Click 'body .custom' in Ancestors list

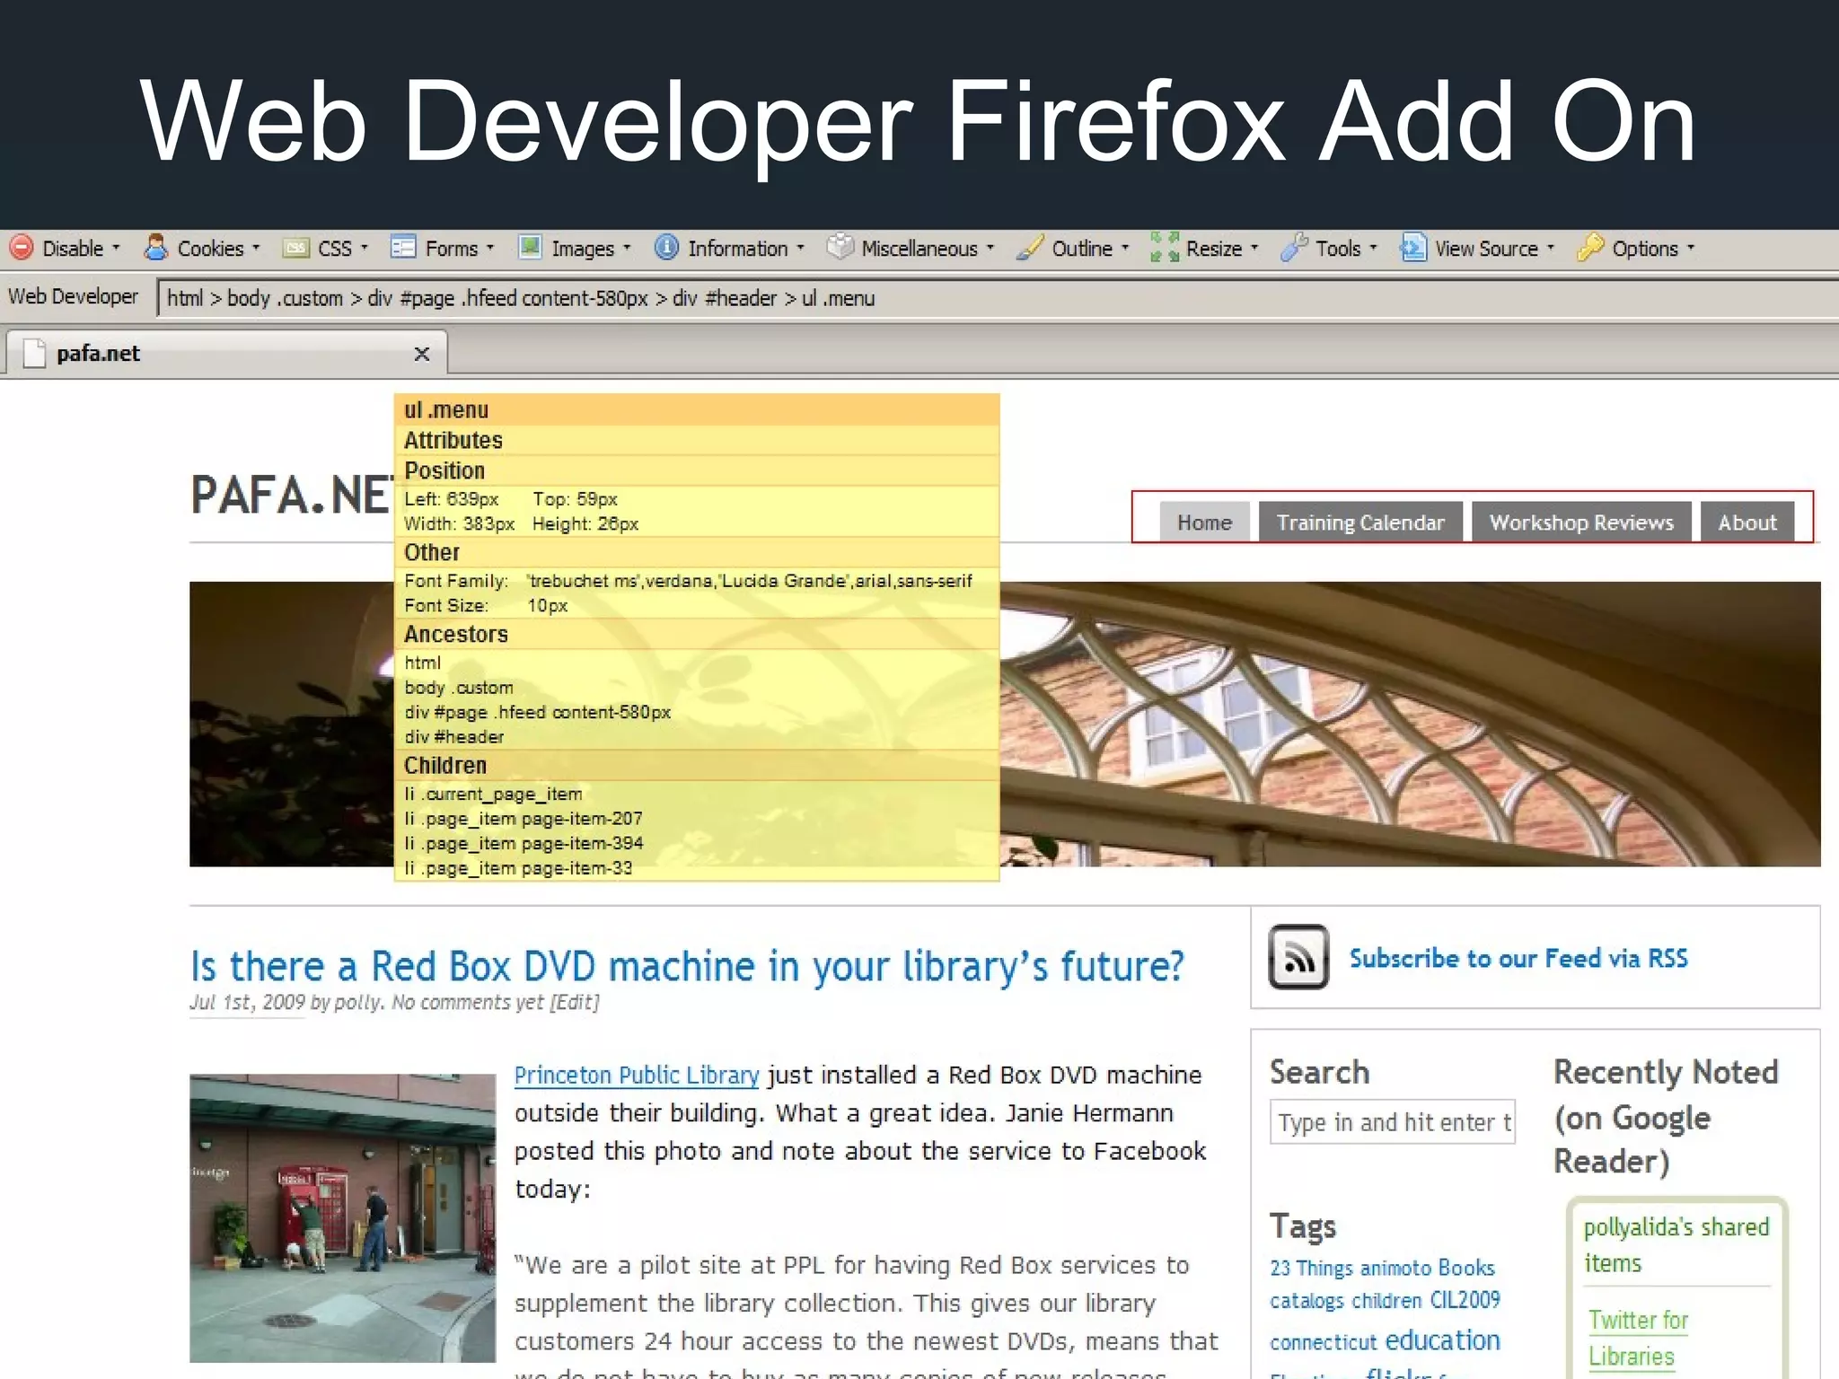tap(459, 687)
